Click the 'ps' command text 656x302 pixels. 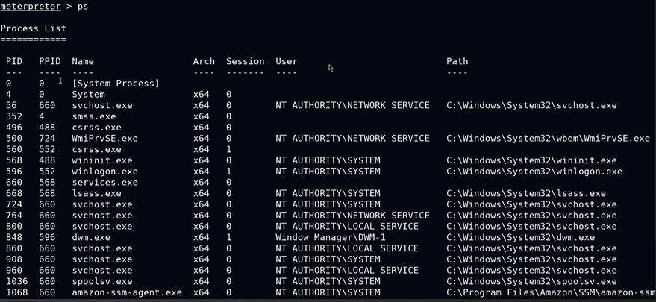(x=83, y=7)
